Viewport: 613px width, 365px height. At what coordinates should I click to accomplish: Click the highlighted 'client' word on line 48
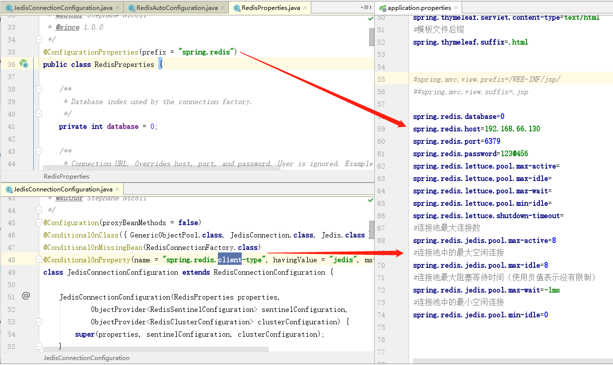230,259
